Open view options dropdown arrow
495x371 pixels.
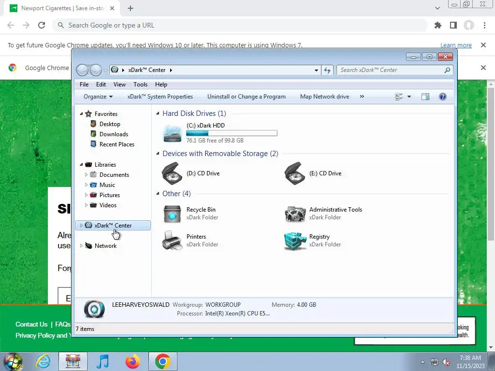[x=409, y=97]
